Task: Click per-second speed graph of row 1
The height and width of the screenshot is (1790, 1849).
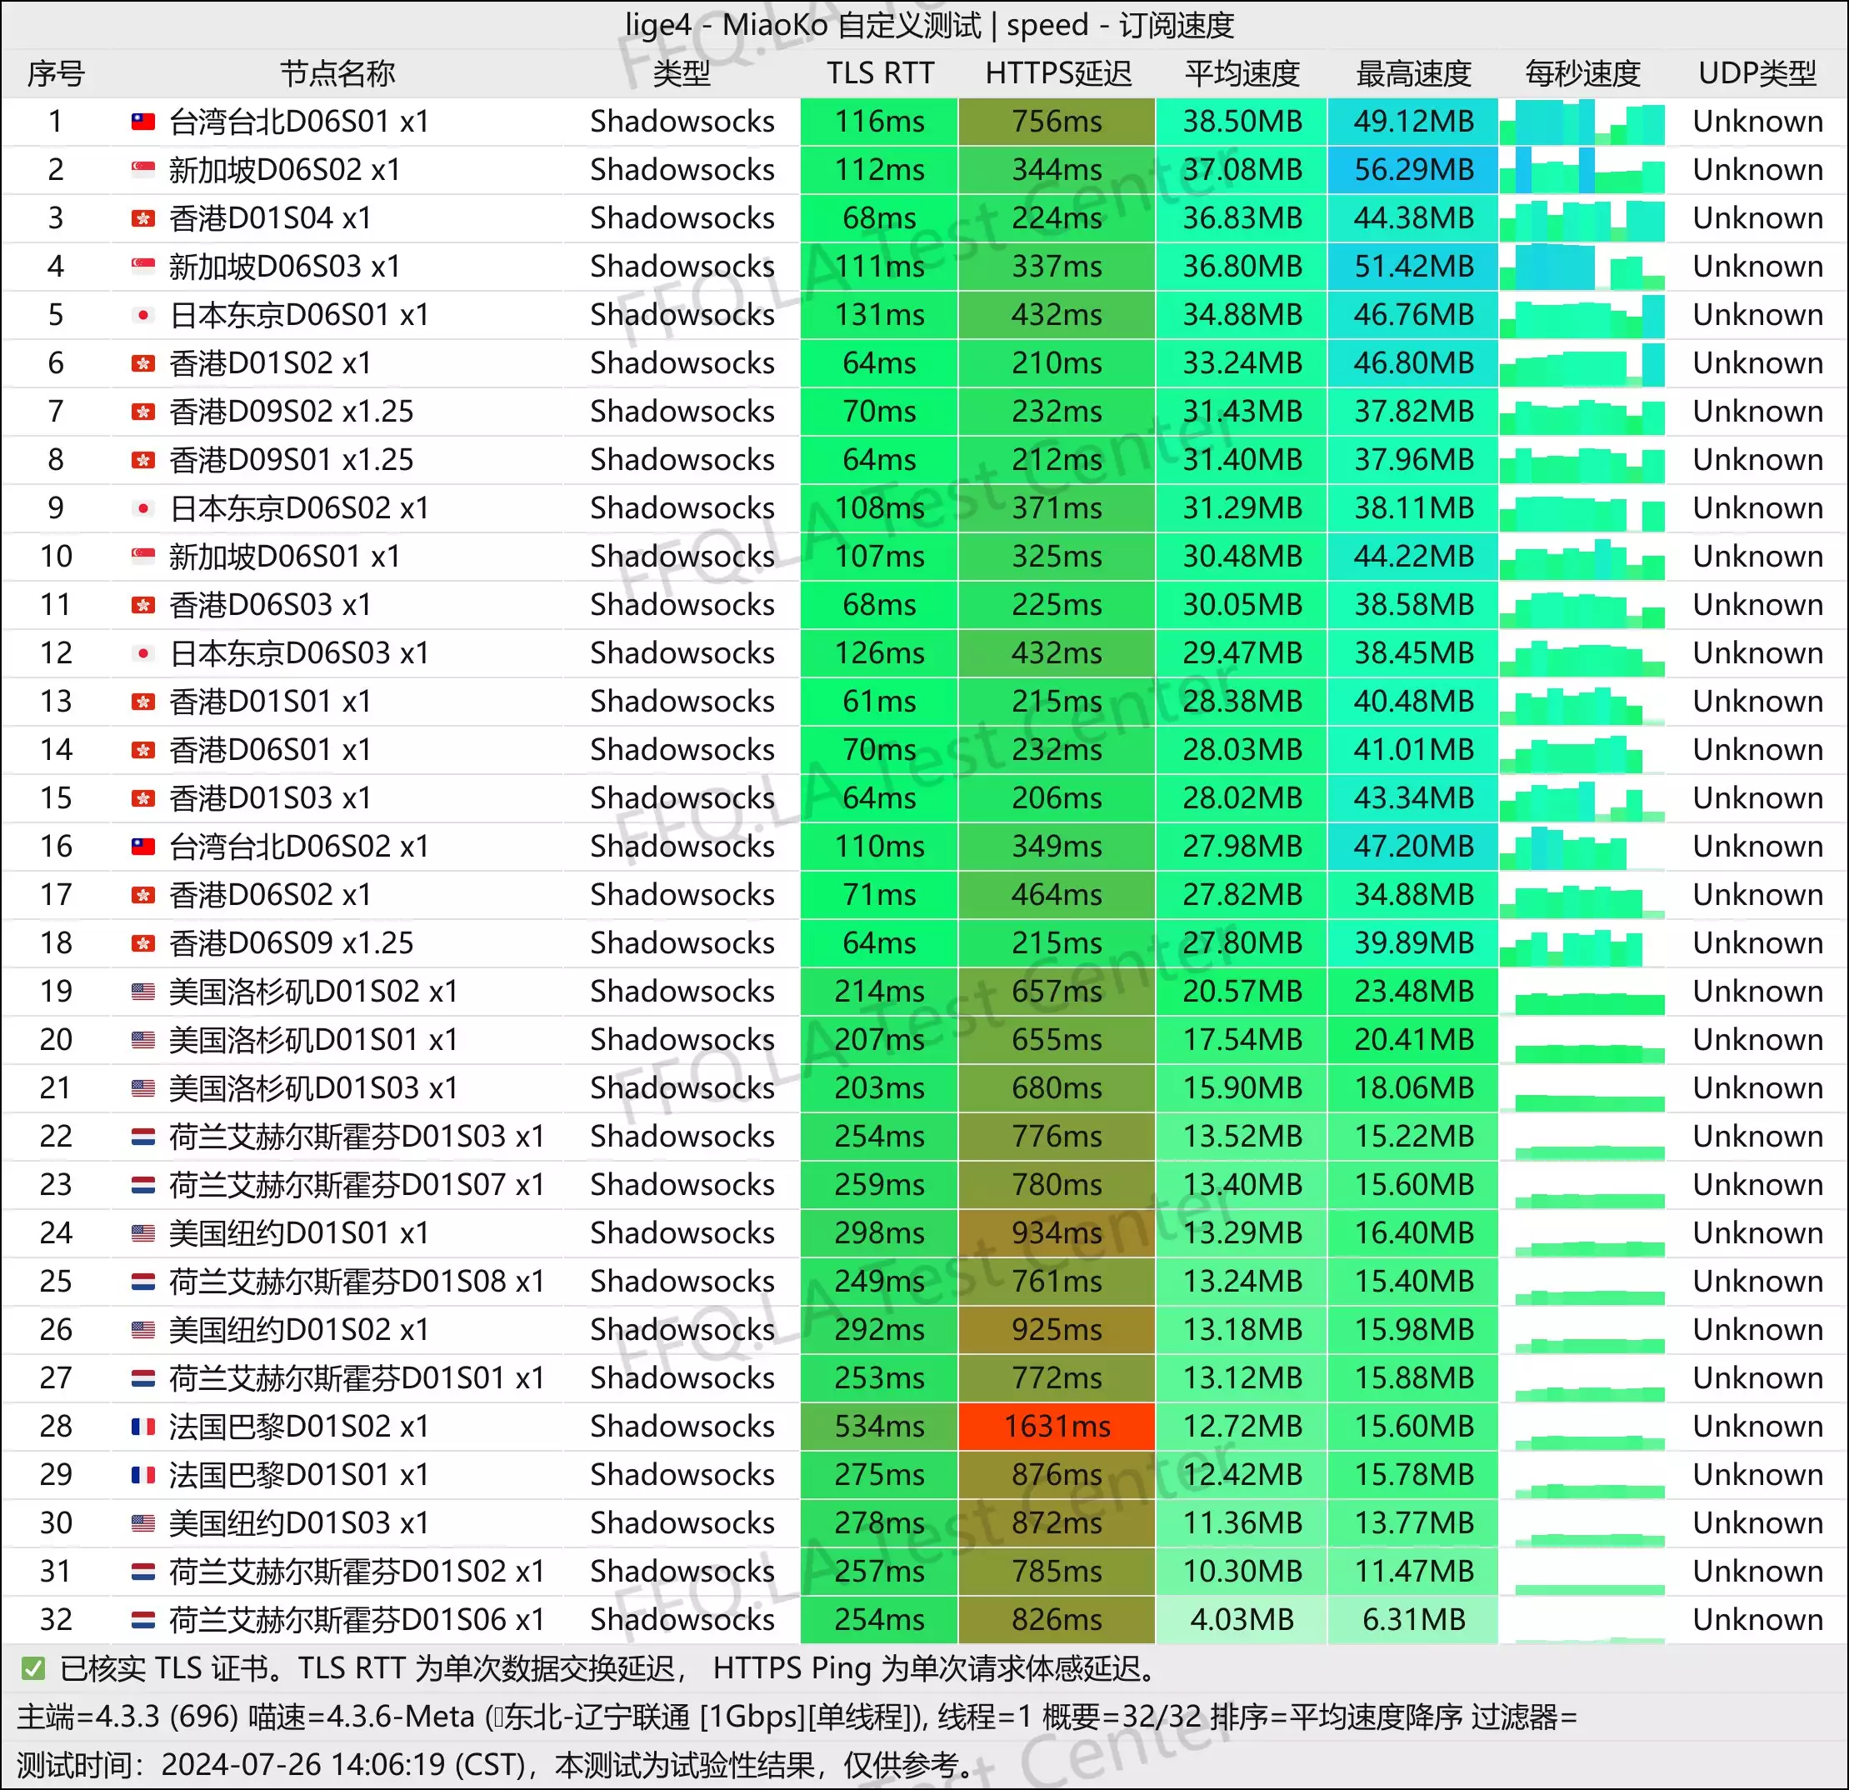Action: coord(1582,122)
